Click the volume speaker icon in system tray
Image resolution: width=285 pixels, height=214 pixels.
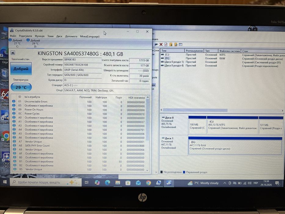[250, 183]
